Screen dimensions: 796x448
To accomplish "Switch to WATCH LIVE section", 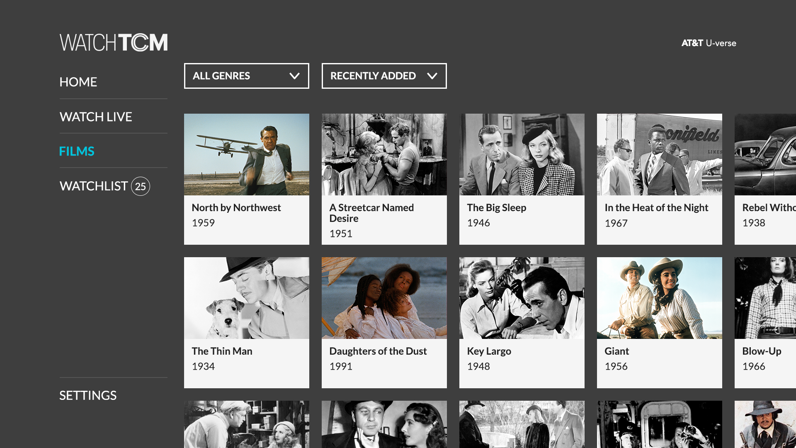I will [96, 117].
